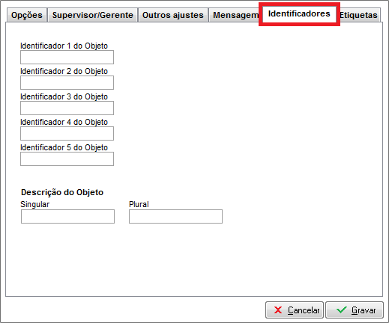Click the Plural label text
Screen dimensions: 389x323
tap(139, 204)
